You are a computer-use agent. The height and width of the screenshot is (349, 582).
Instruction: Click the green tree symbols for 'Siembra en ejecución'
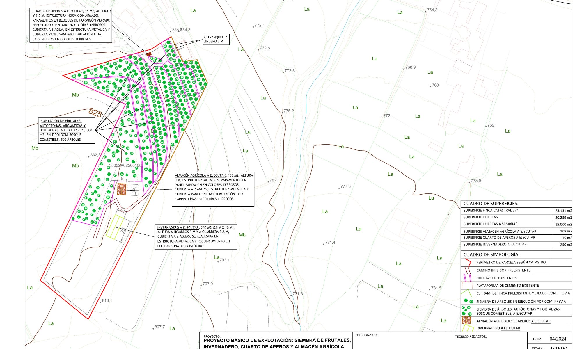coord(468,301)
